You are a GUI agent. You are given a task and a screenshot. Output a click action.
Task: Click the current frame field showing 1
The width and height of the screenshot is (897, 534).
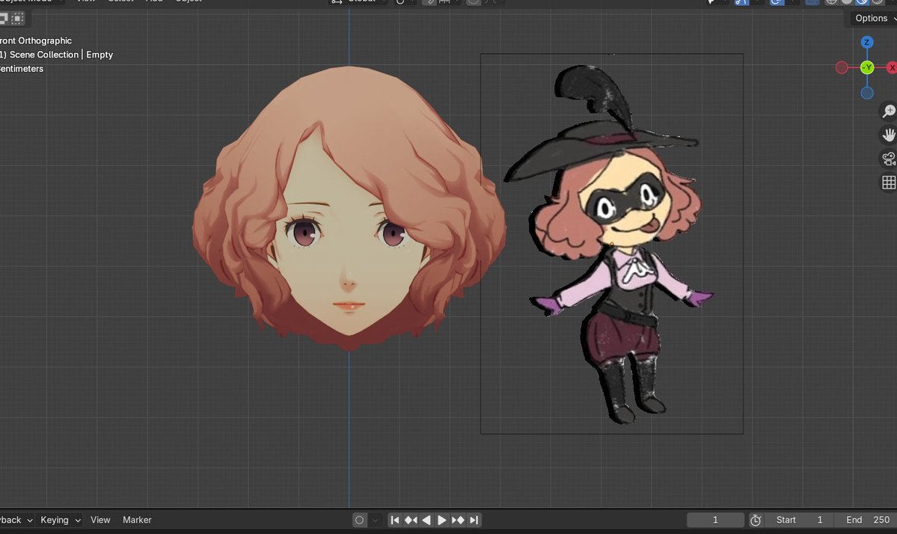pyautogui.click(x=715, y=520)
